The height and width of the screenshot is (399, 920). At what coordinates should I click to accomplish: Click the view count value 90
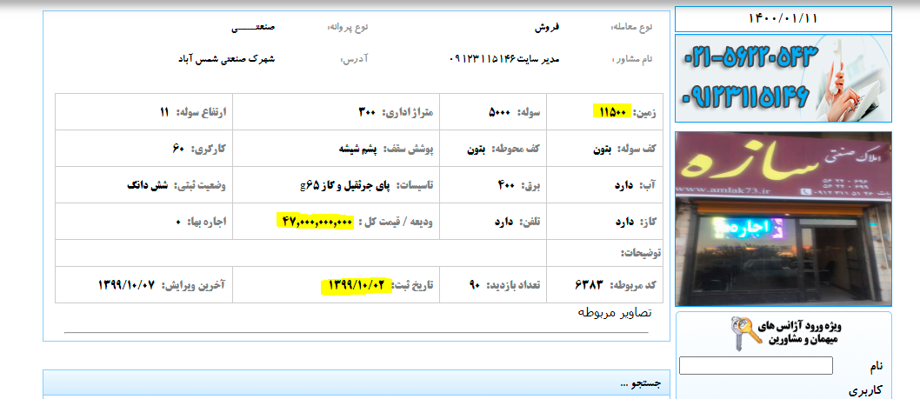coord(474,285)
